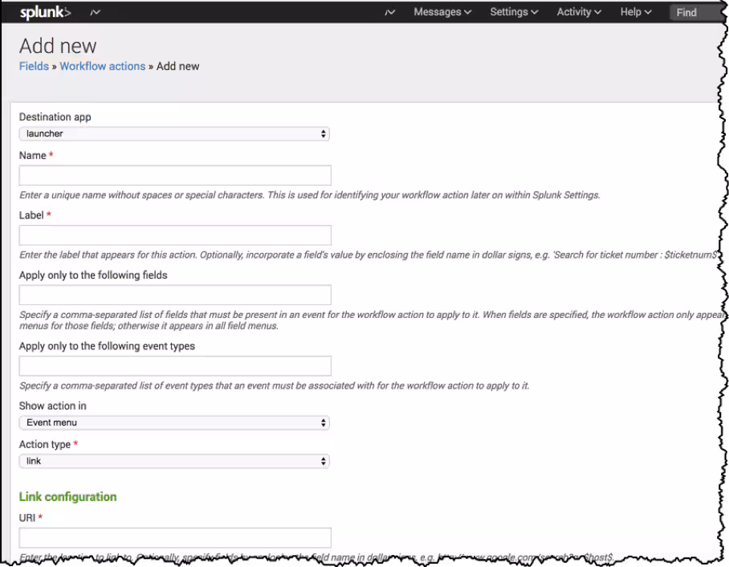The height and width of the screenshot is (567, 729).
Task: Expand the Activity menu
Action: pyautogui.click(x=579, y=12)
